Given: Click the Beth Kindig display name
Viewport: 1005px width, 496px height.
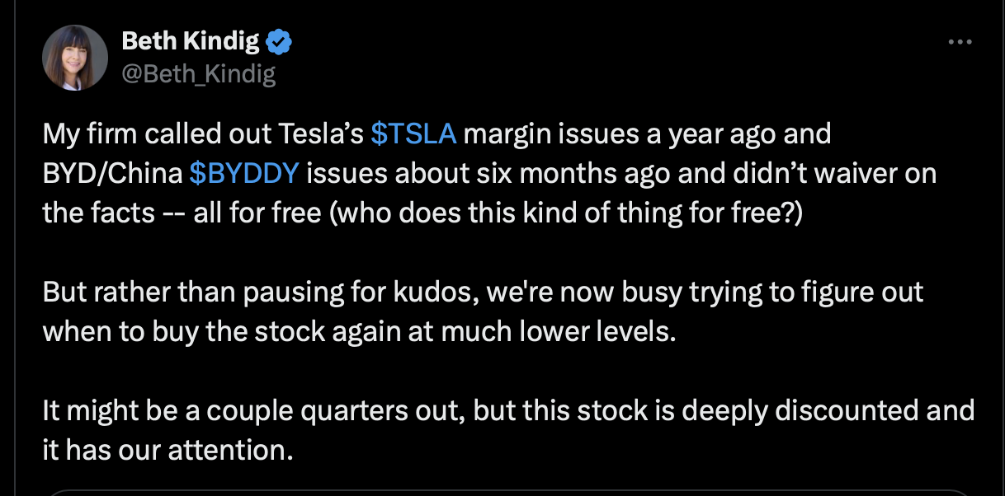Looking at the screenshot, I should (x=191, y=40).
